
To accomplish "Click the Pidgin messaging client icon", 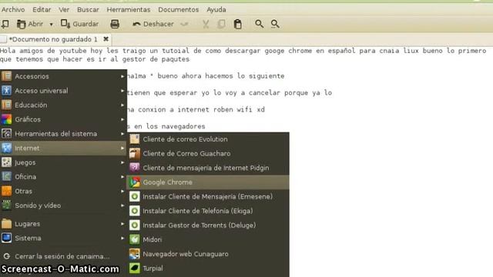I will [135, 168].
